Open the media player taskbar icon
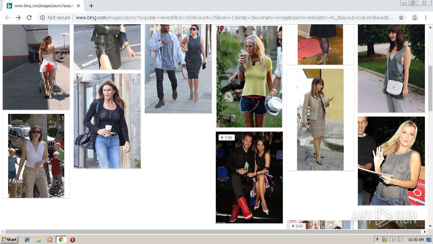Screen dimensions: 433x244 coord(50,240)
